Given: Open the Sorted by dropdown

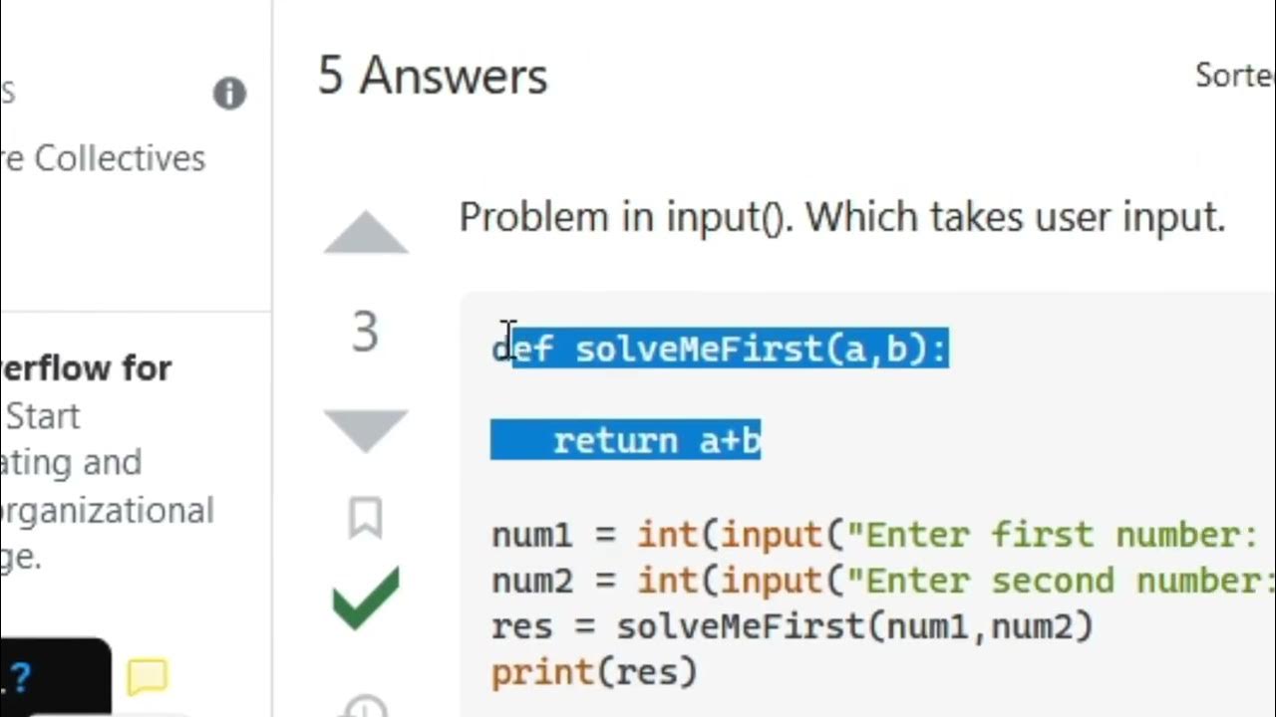Looking at the screenshot, I should click(1234, 76).
